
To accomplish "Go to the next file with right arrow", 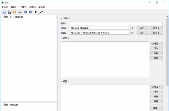I will 30,12.
